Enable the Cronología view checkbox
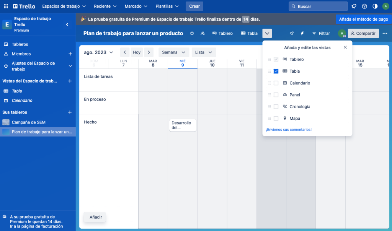The image size is (392, 231). (276, 106)
